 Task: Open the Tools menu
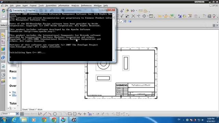click(41, 5)
